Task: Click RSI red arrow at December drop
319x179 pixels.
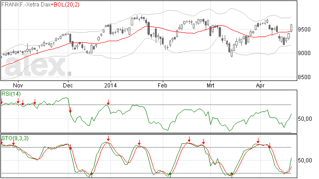Action: [70, 110]
